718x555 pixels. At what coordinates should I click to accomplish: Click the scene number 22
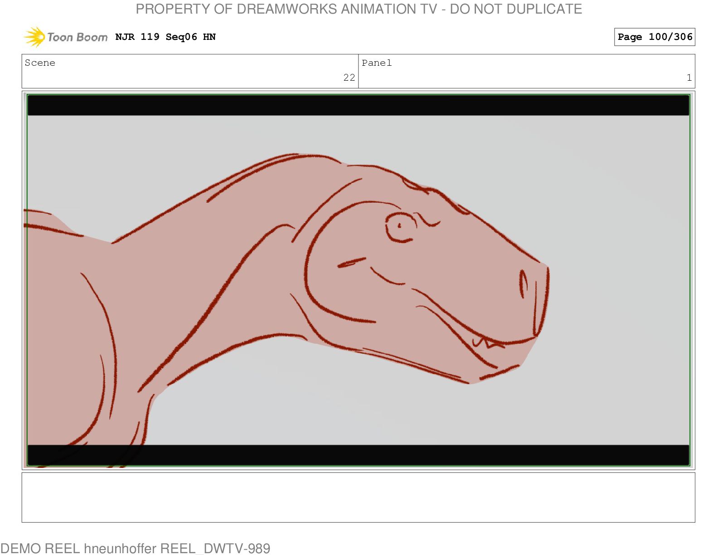349,78
